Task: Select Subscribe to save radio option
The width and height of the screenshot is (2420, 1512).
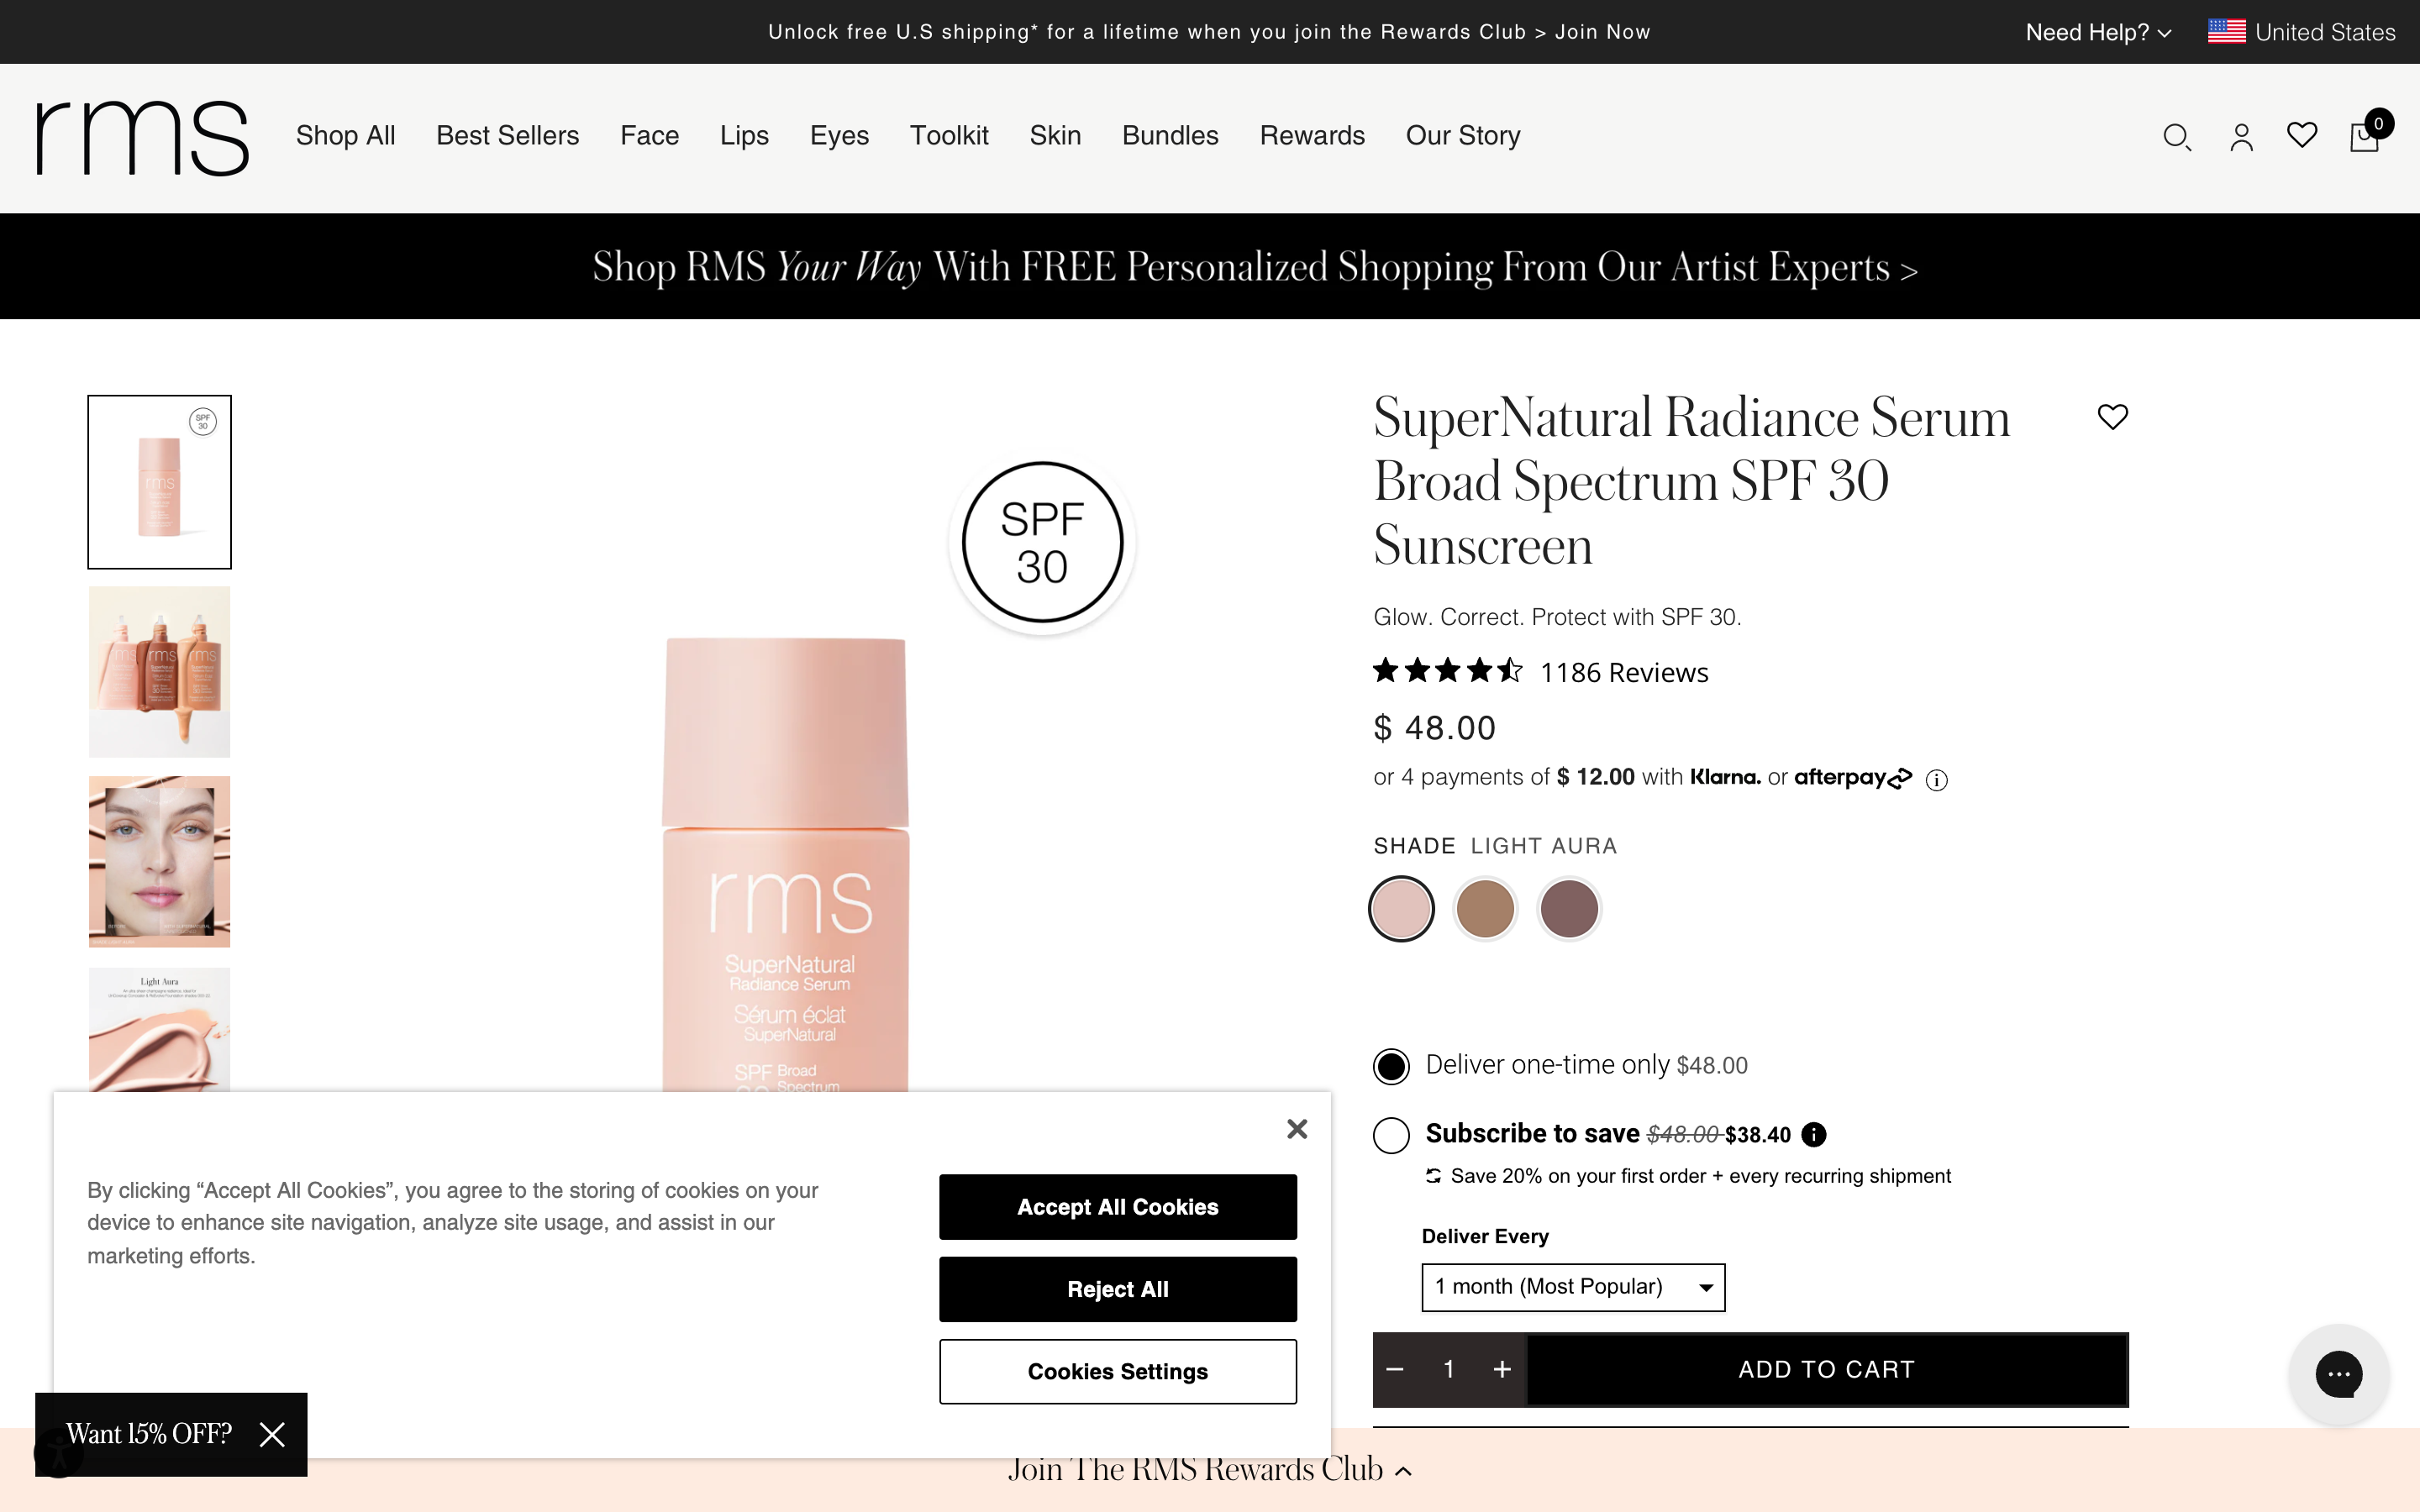Action: coord(1391,1135)
